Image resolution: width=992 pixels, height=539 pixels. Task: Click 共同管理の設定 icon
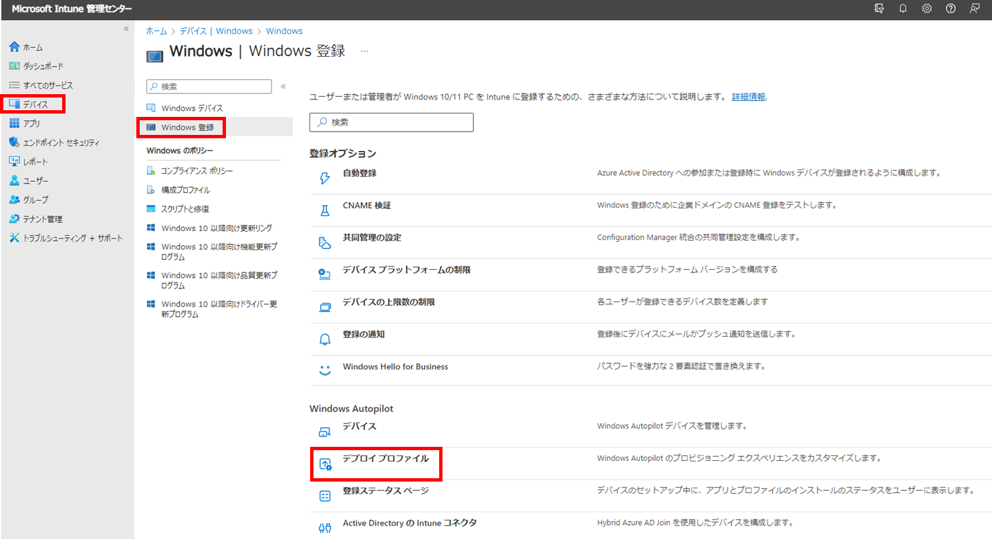click(x=325, y=242)
